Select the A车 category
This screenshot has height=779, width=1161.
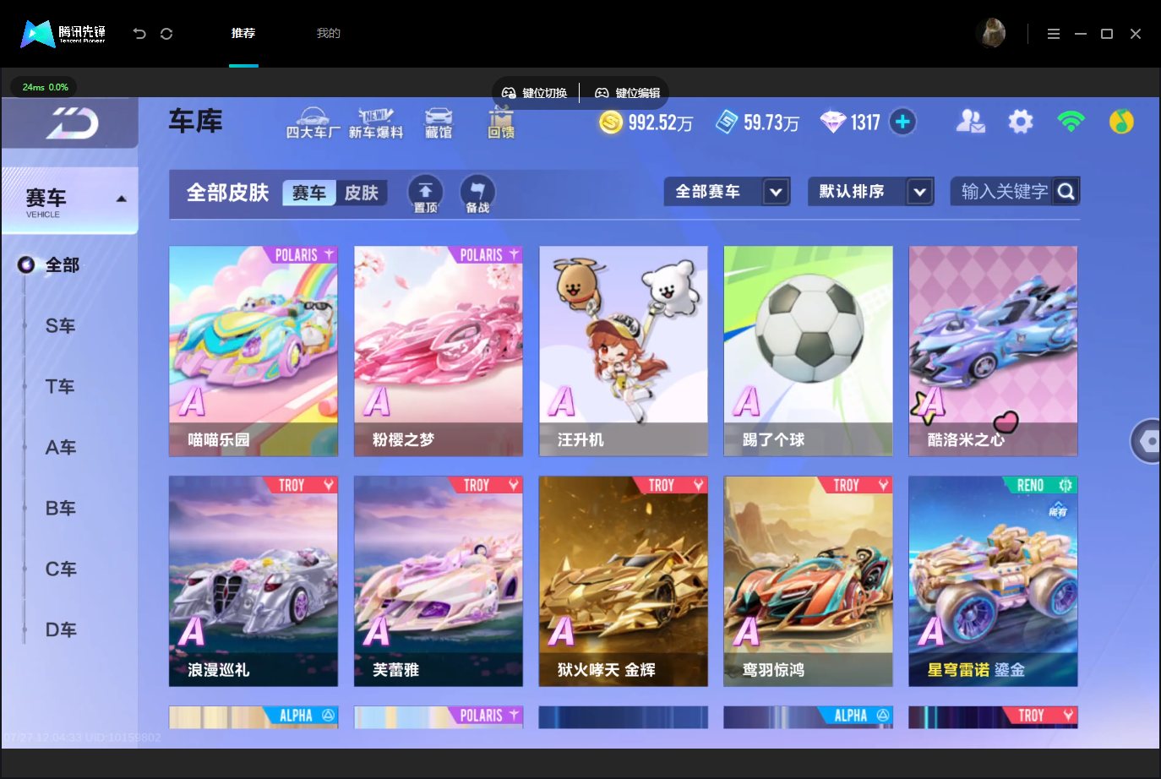(61, 448)
